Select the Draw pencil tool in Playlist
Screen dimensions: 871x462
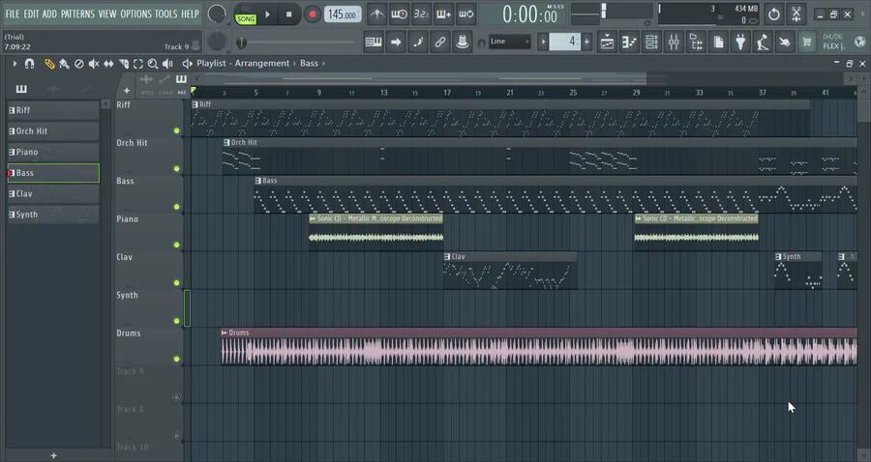(49, 64)
